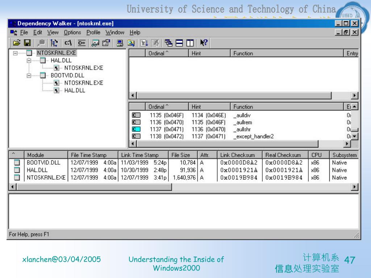Click link checksum 0x0000D8A2
This screenshot has height=278, width=371.
[x=239, y=163]
